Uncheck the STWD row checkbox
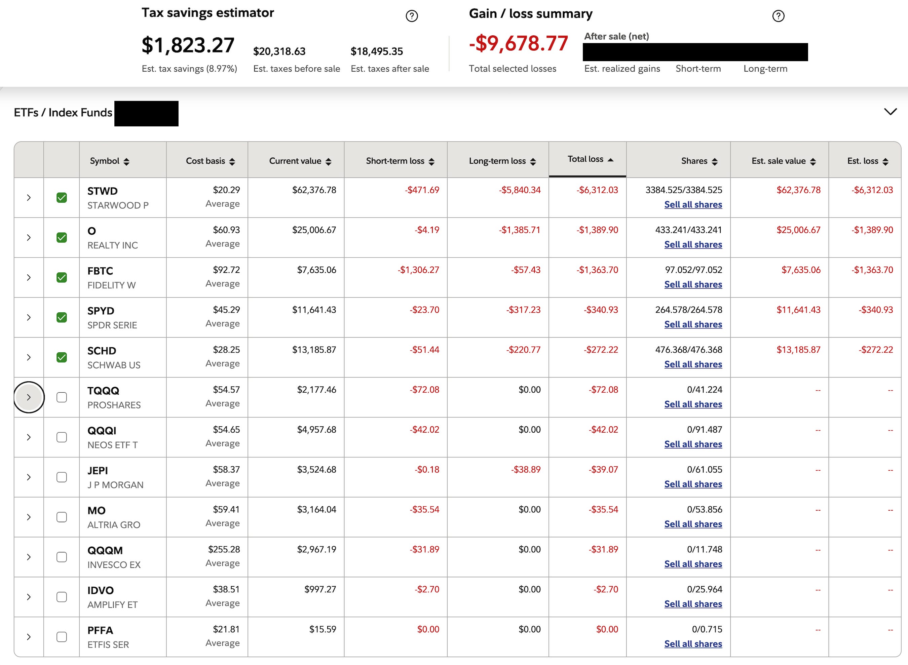Screen dimensions: 908x665 (x=62, y=198)
